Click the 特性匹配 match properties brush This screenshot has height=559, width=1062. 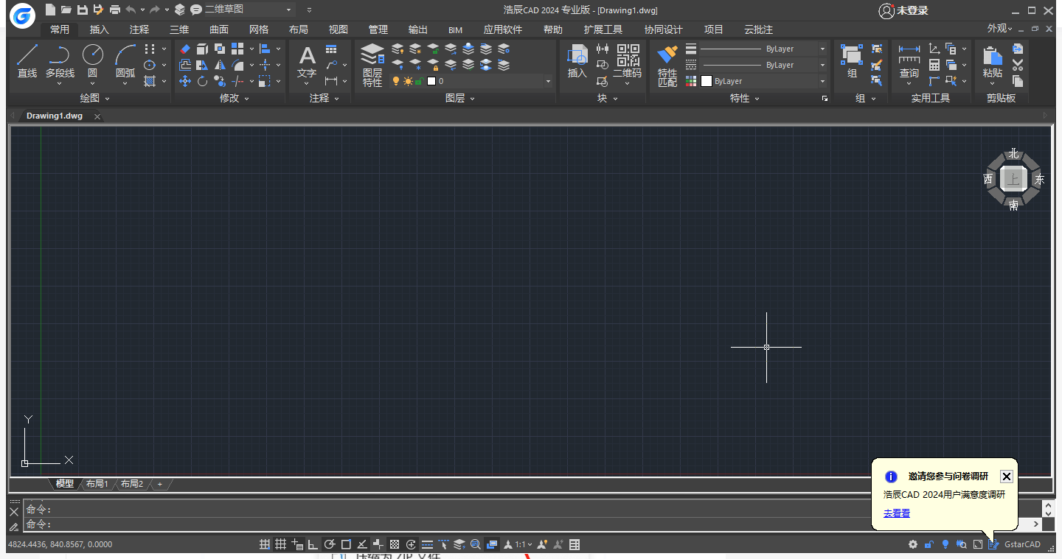[667, 57]
